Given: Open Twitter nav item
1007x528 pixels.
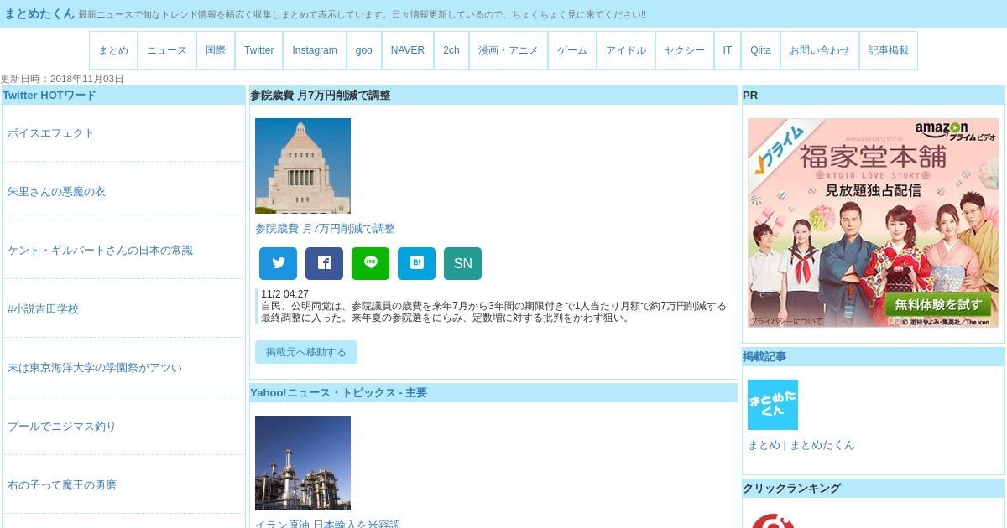Looking at the screenshot, I should [x=258, y=50].
